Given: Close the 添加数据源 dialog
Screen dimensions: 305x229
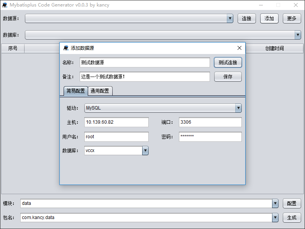Looking at the screenshot, I should click(239, 48).
